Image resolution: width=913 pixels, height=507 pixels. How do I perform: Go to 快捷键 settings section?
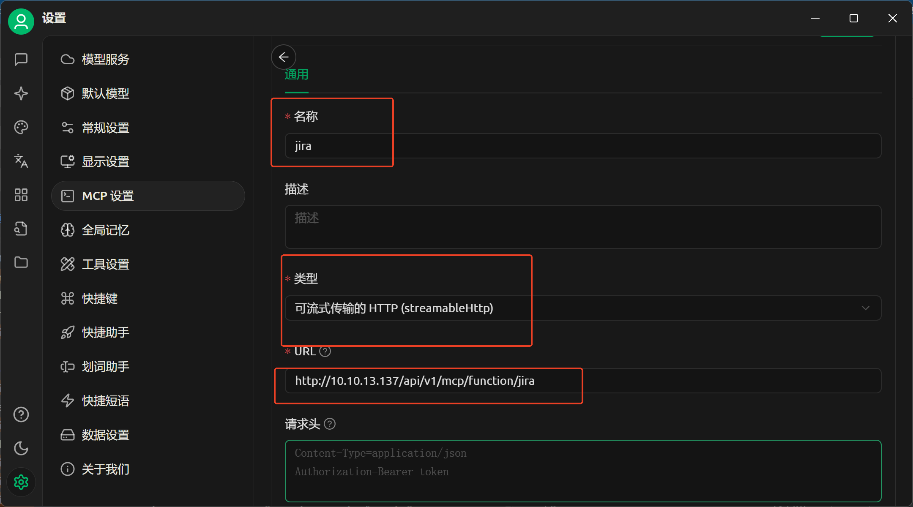(100, 299)
